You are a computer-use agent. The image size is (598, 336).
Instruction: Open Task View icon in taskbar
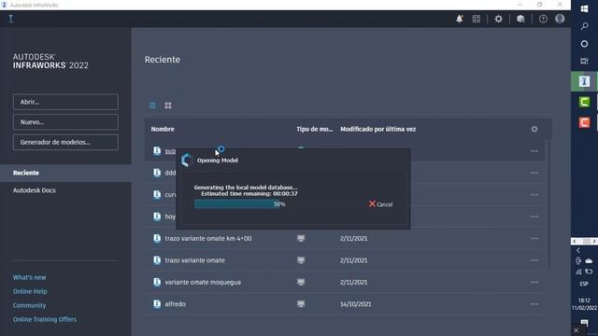coord(584,61)
